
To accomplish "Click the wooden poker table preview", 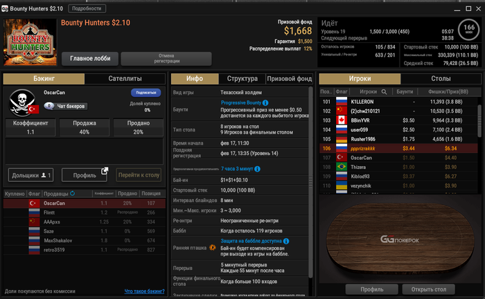I will (x=400, y=239).
